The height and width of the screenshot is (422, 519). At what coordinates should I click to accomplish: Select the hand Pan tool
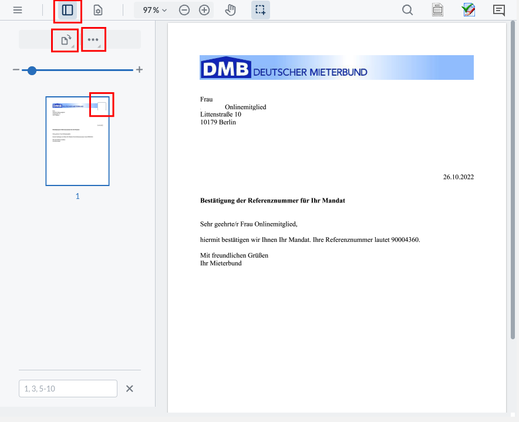[x=230, y=10]
